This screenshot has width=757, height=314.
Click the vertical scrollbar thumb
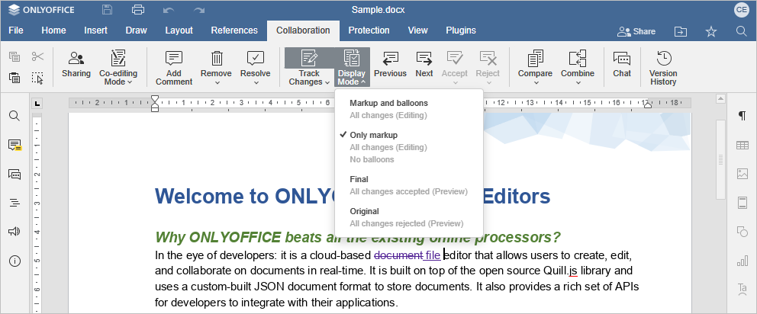pyautogui.click(x=720, y=159)
